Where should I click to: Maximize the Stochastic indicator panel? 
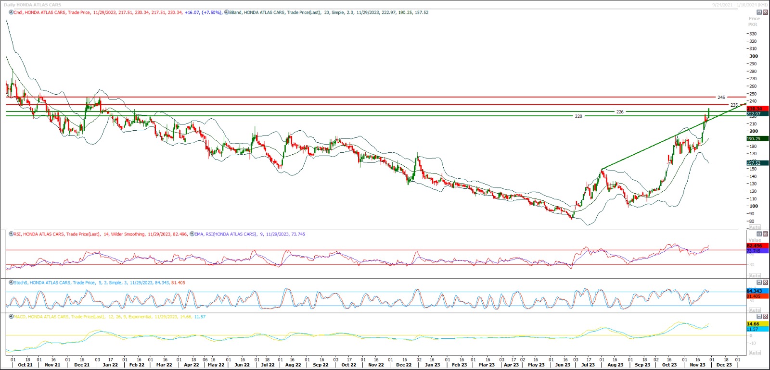pyautogui.click(x=759, y=283)
